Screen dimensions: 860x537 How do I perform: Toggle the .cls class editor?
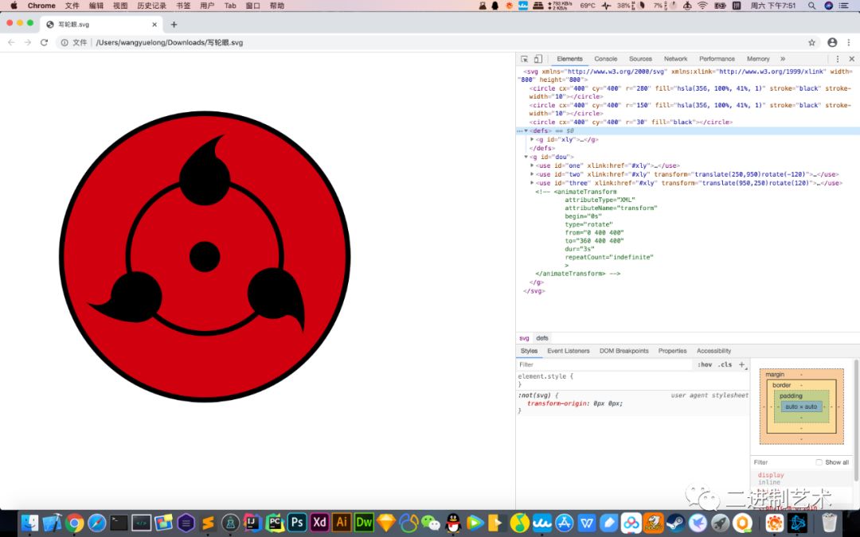pos(725,364)
